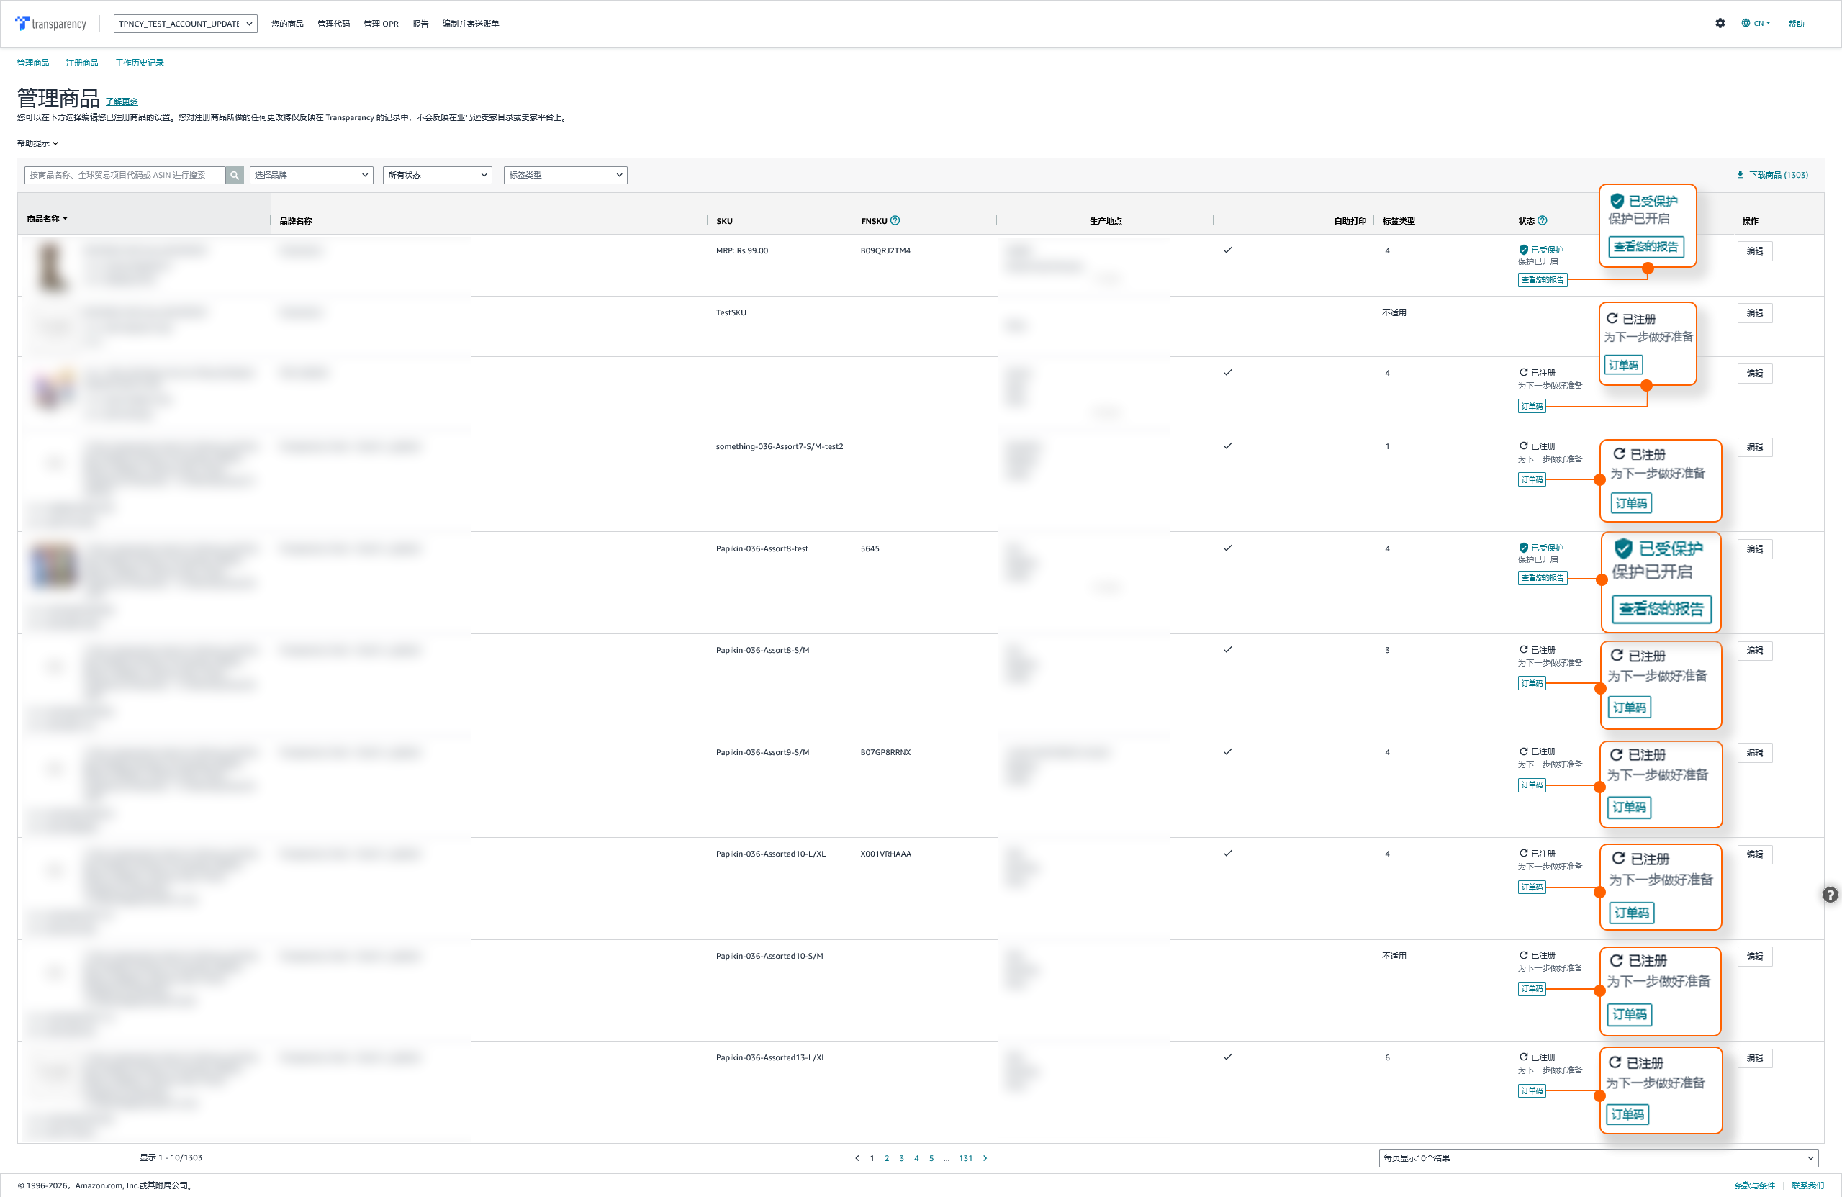Image resolution: width=1842 pixels, height=1197 pixels.
Task: Click the floating help bubble icon
Action: pyautogui.click(x=1830, y=895)
